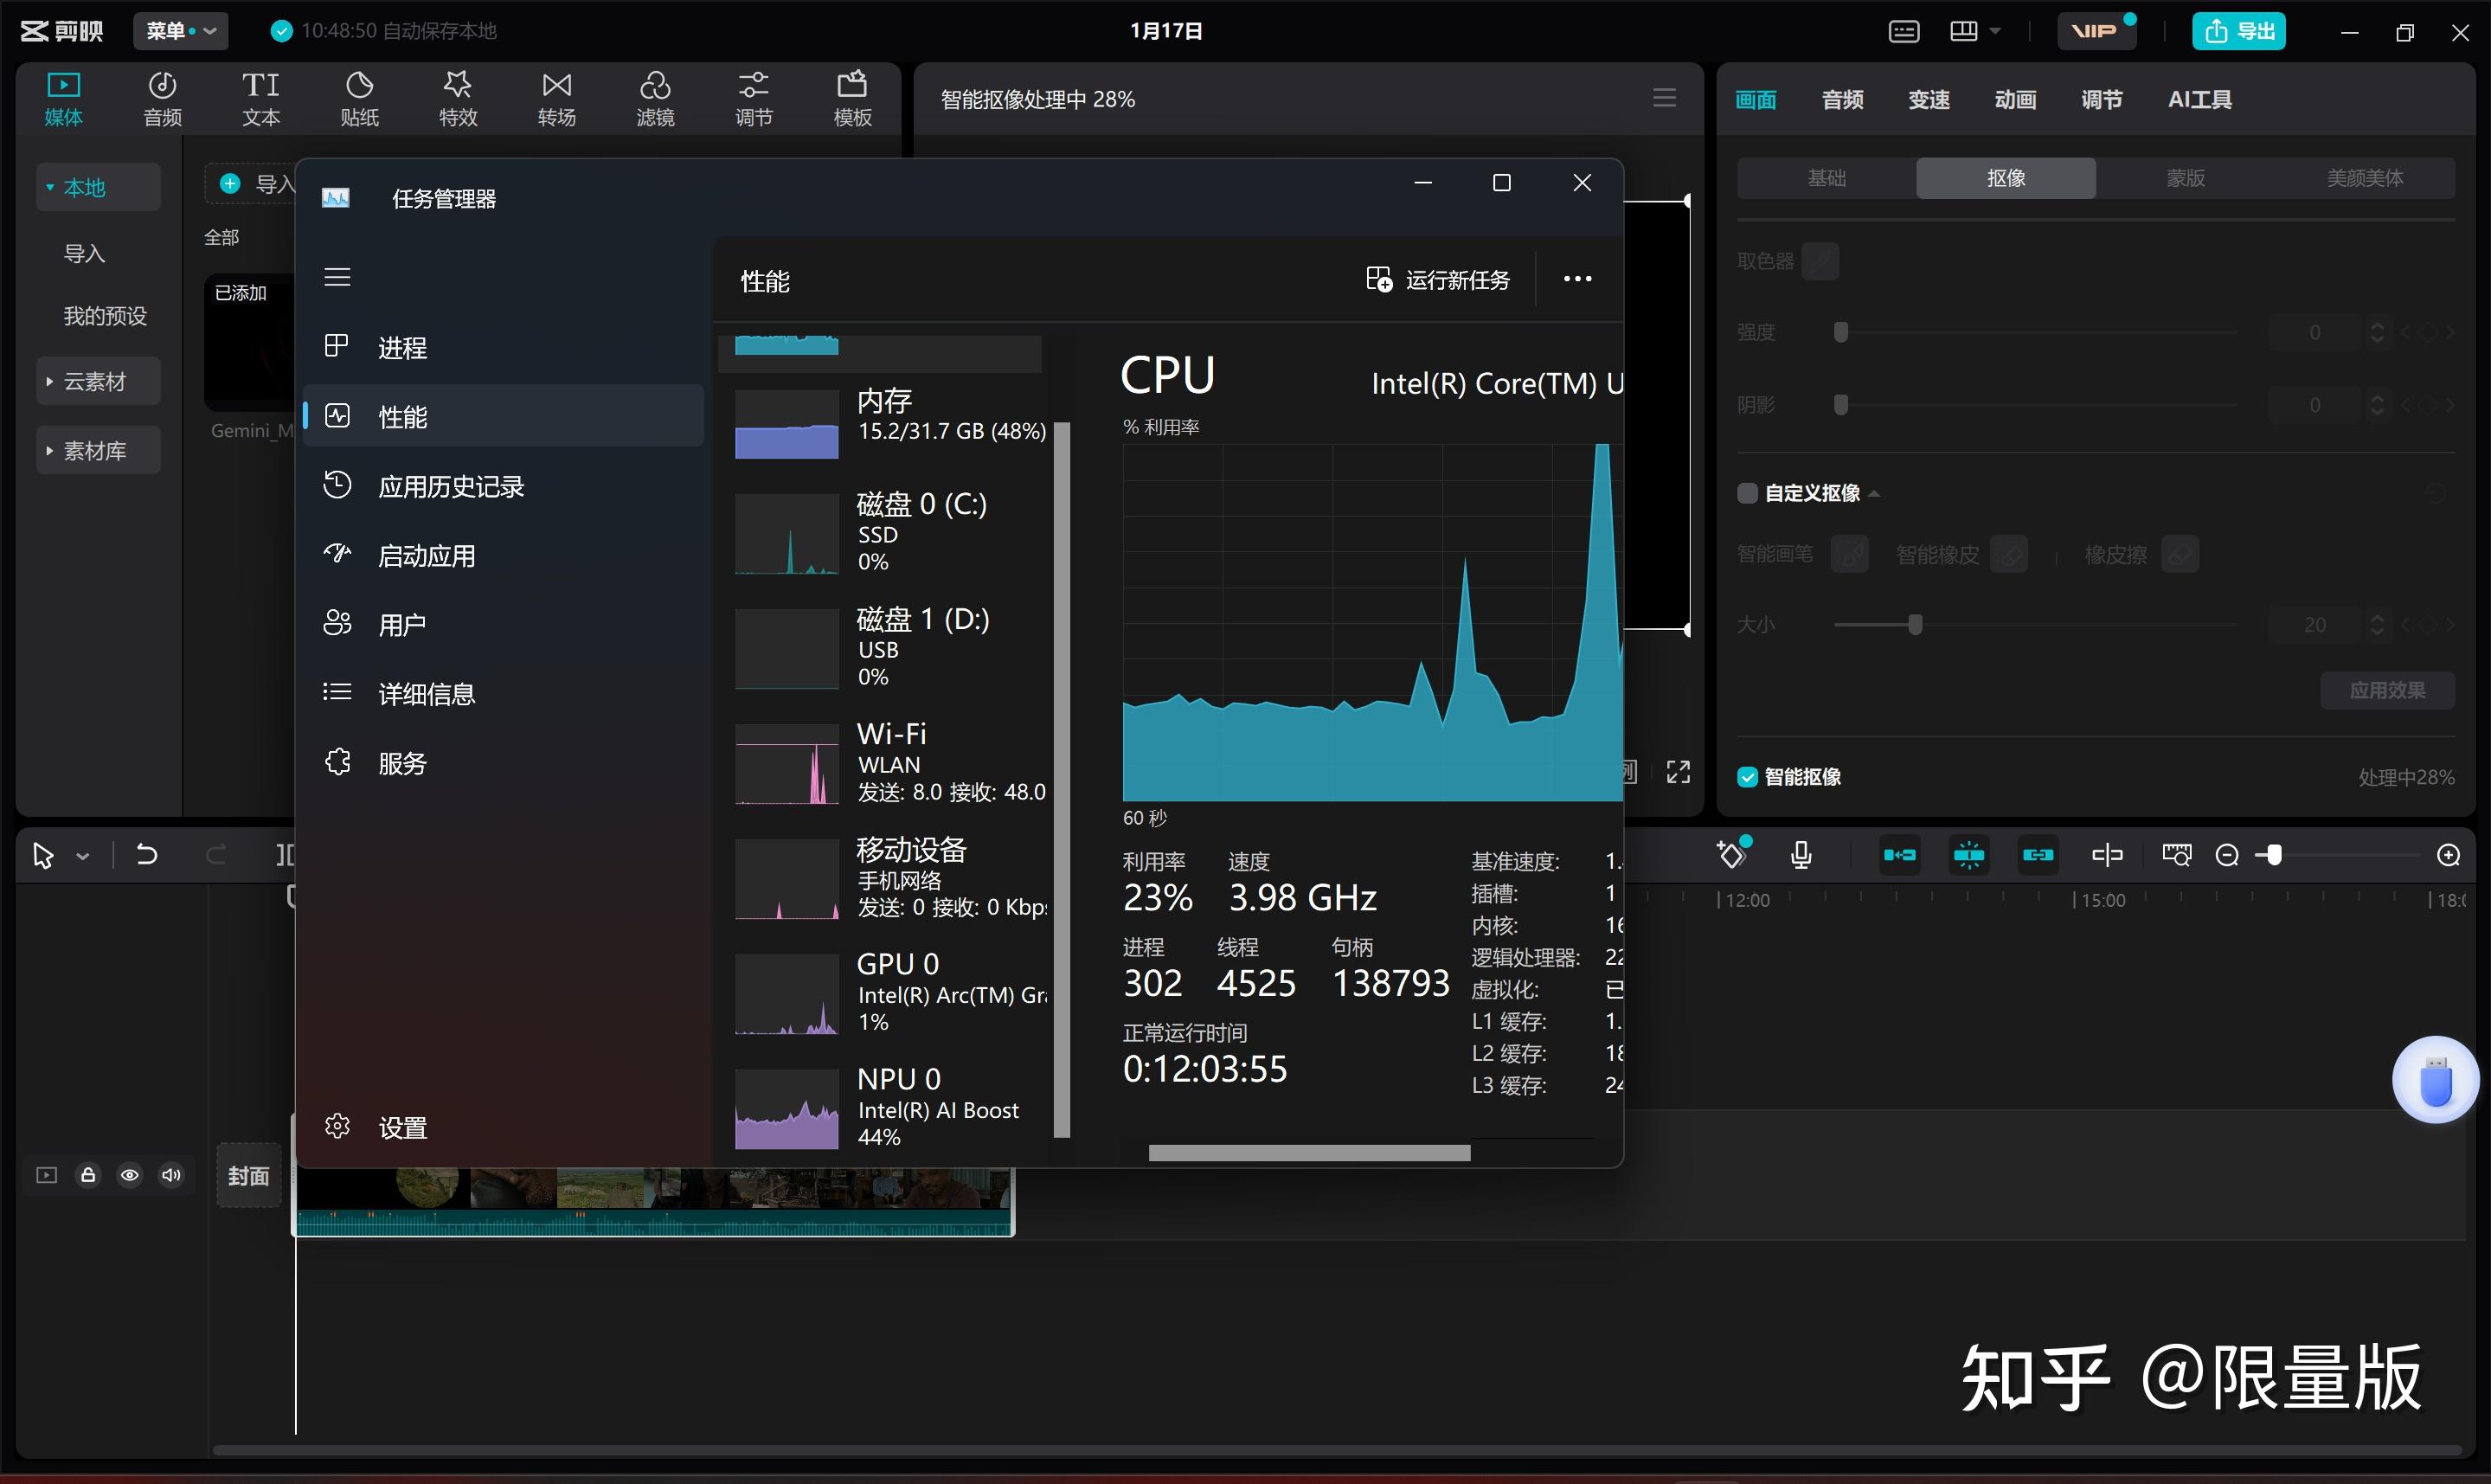
Task: Click the 应用效果 button
Action: [2387, 690]
